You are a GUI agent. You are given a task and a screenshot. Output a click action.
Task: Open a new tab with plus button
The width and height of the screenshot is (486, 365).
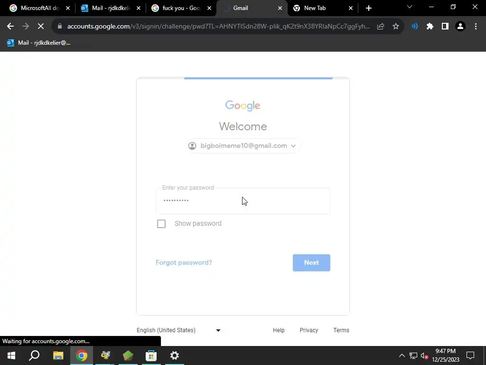click(368, 8)
